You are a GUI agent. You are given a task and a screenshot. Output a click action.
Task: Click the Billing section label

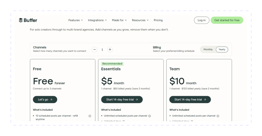[157, 47]
